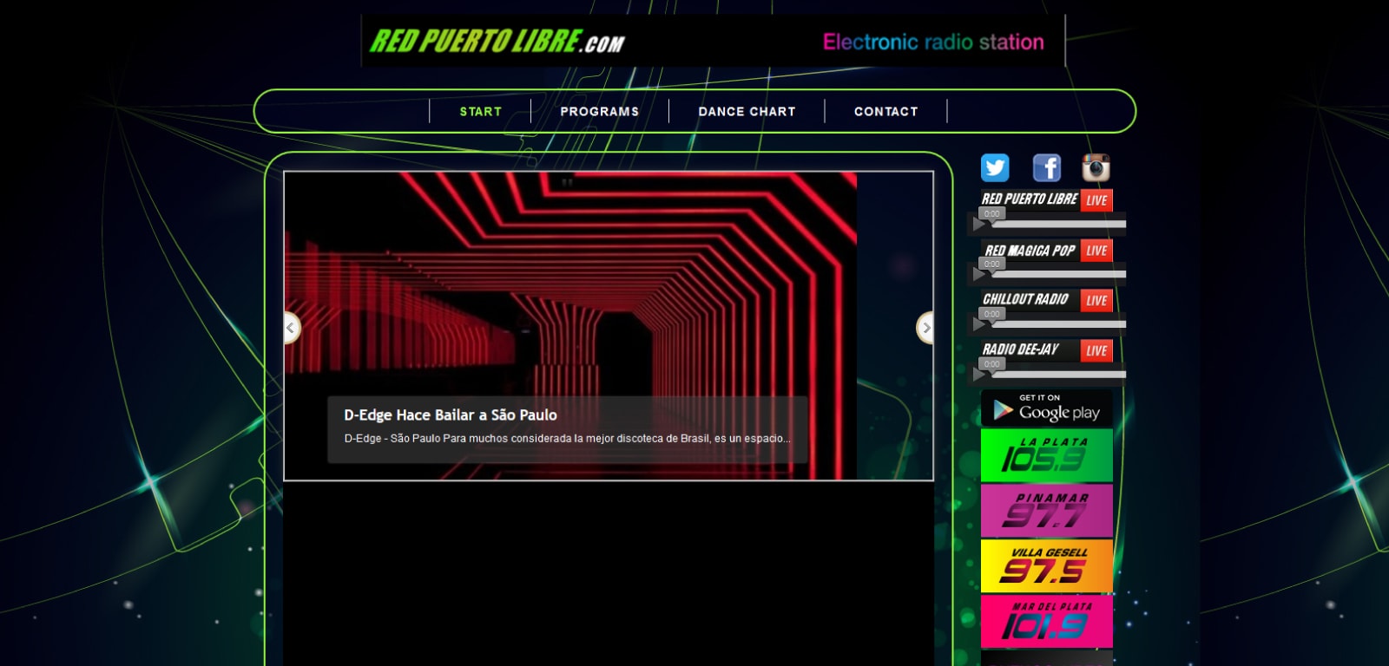Open the Facebook social icon

coord(1046,167)
